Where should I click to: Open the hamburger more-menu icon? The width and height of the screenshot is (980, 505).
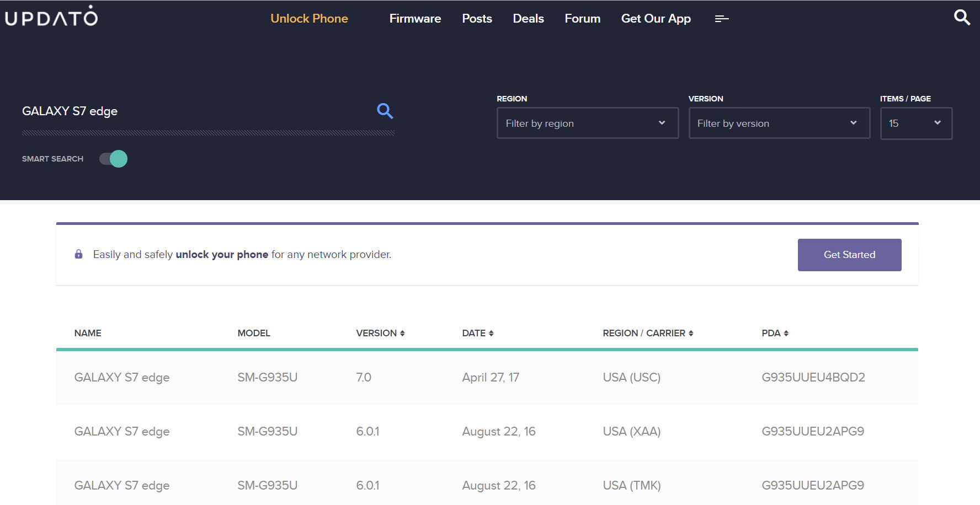point(721,19)
